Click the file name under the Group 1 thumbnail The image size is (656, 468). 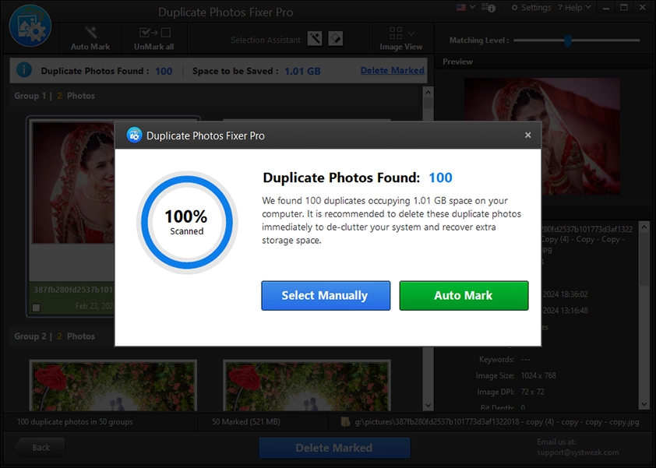click(74, 290)
